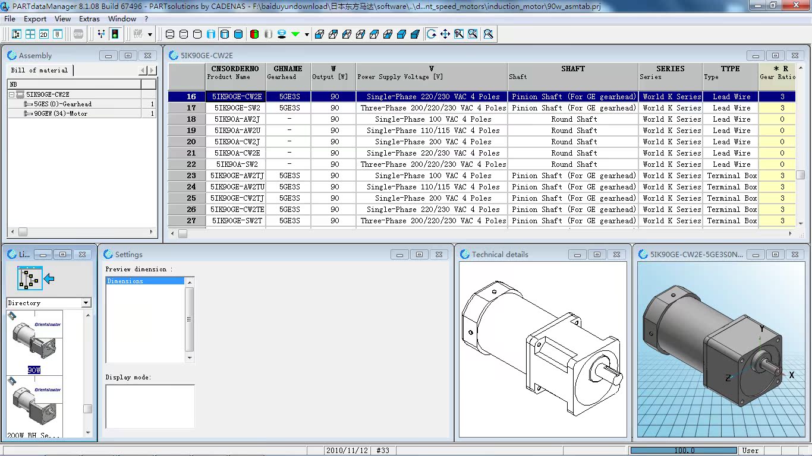
Task: Click the green down-triangle toolbar icon
Action: coord(295,34)
